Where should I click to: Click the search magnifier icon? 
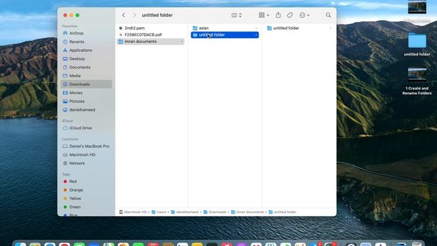pos(328,15)
